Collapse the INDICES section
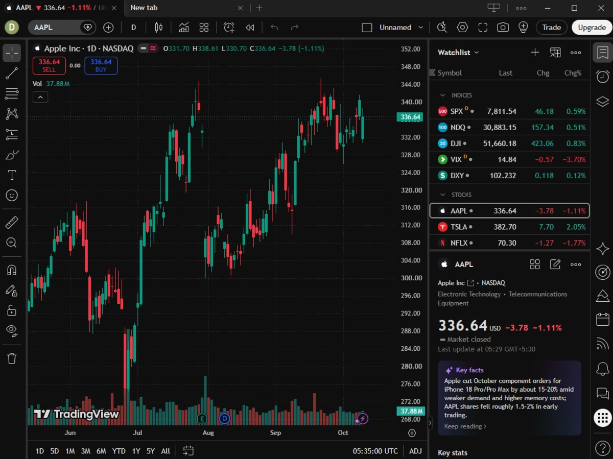 pyautogui.click(x=442, y=95)
